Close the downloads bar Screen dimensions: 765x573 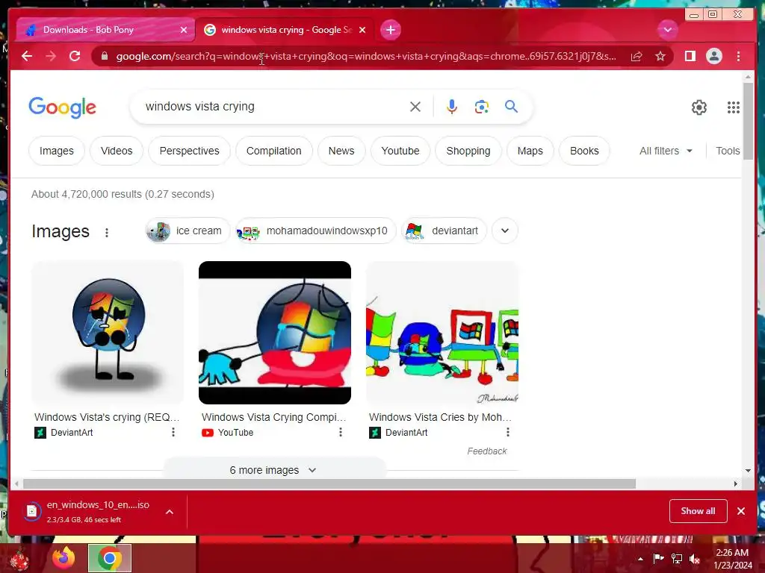(741, 511)
